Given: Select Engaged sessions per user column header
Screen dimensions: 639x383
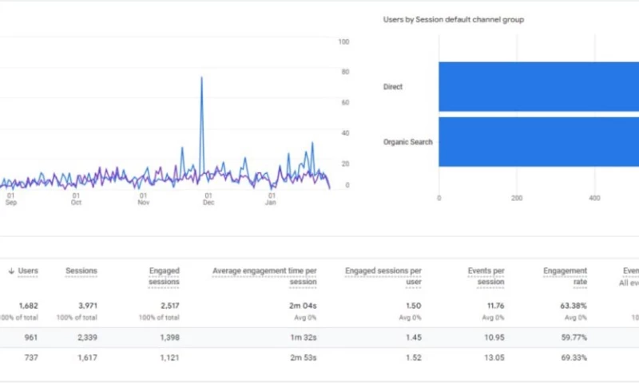Looking at the screenshot, I should 383,276.
